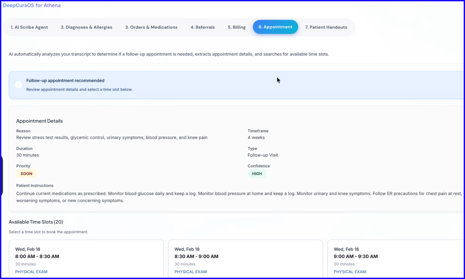Click the Available Time Slots (20) heading
The height and width of the screenshot is (279, 465).
(36, 222)
